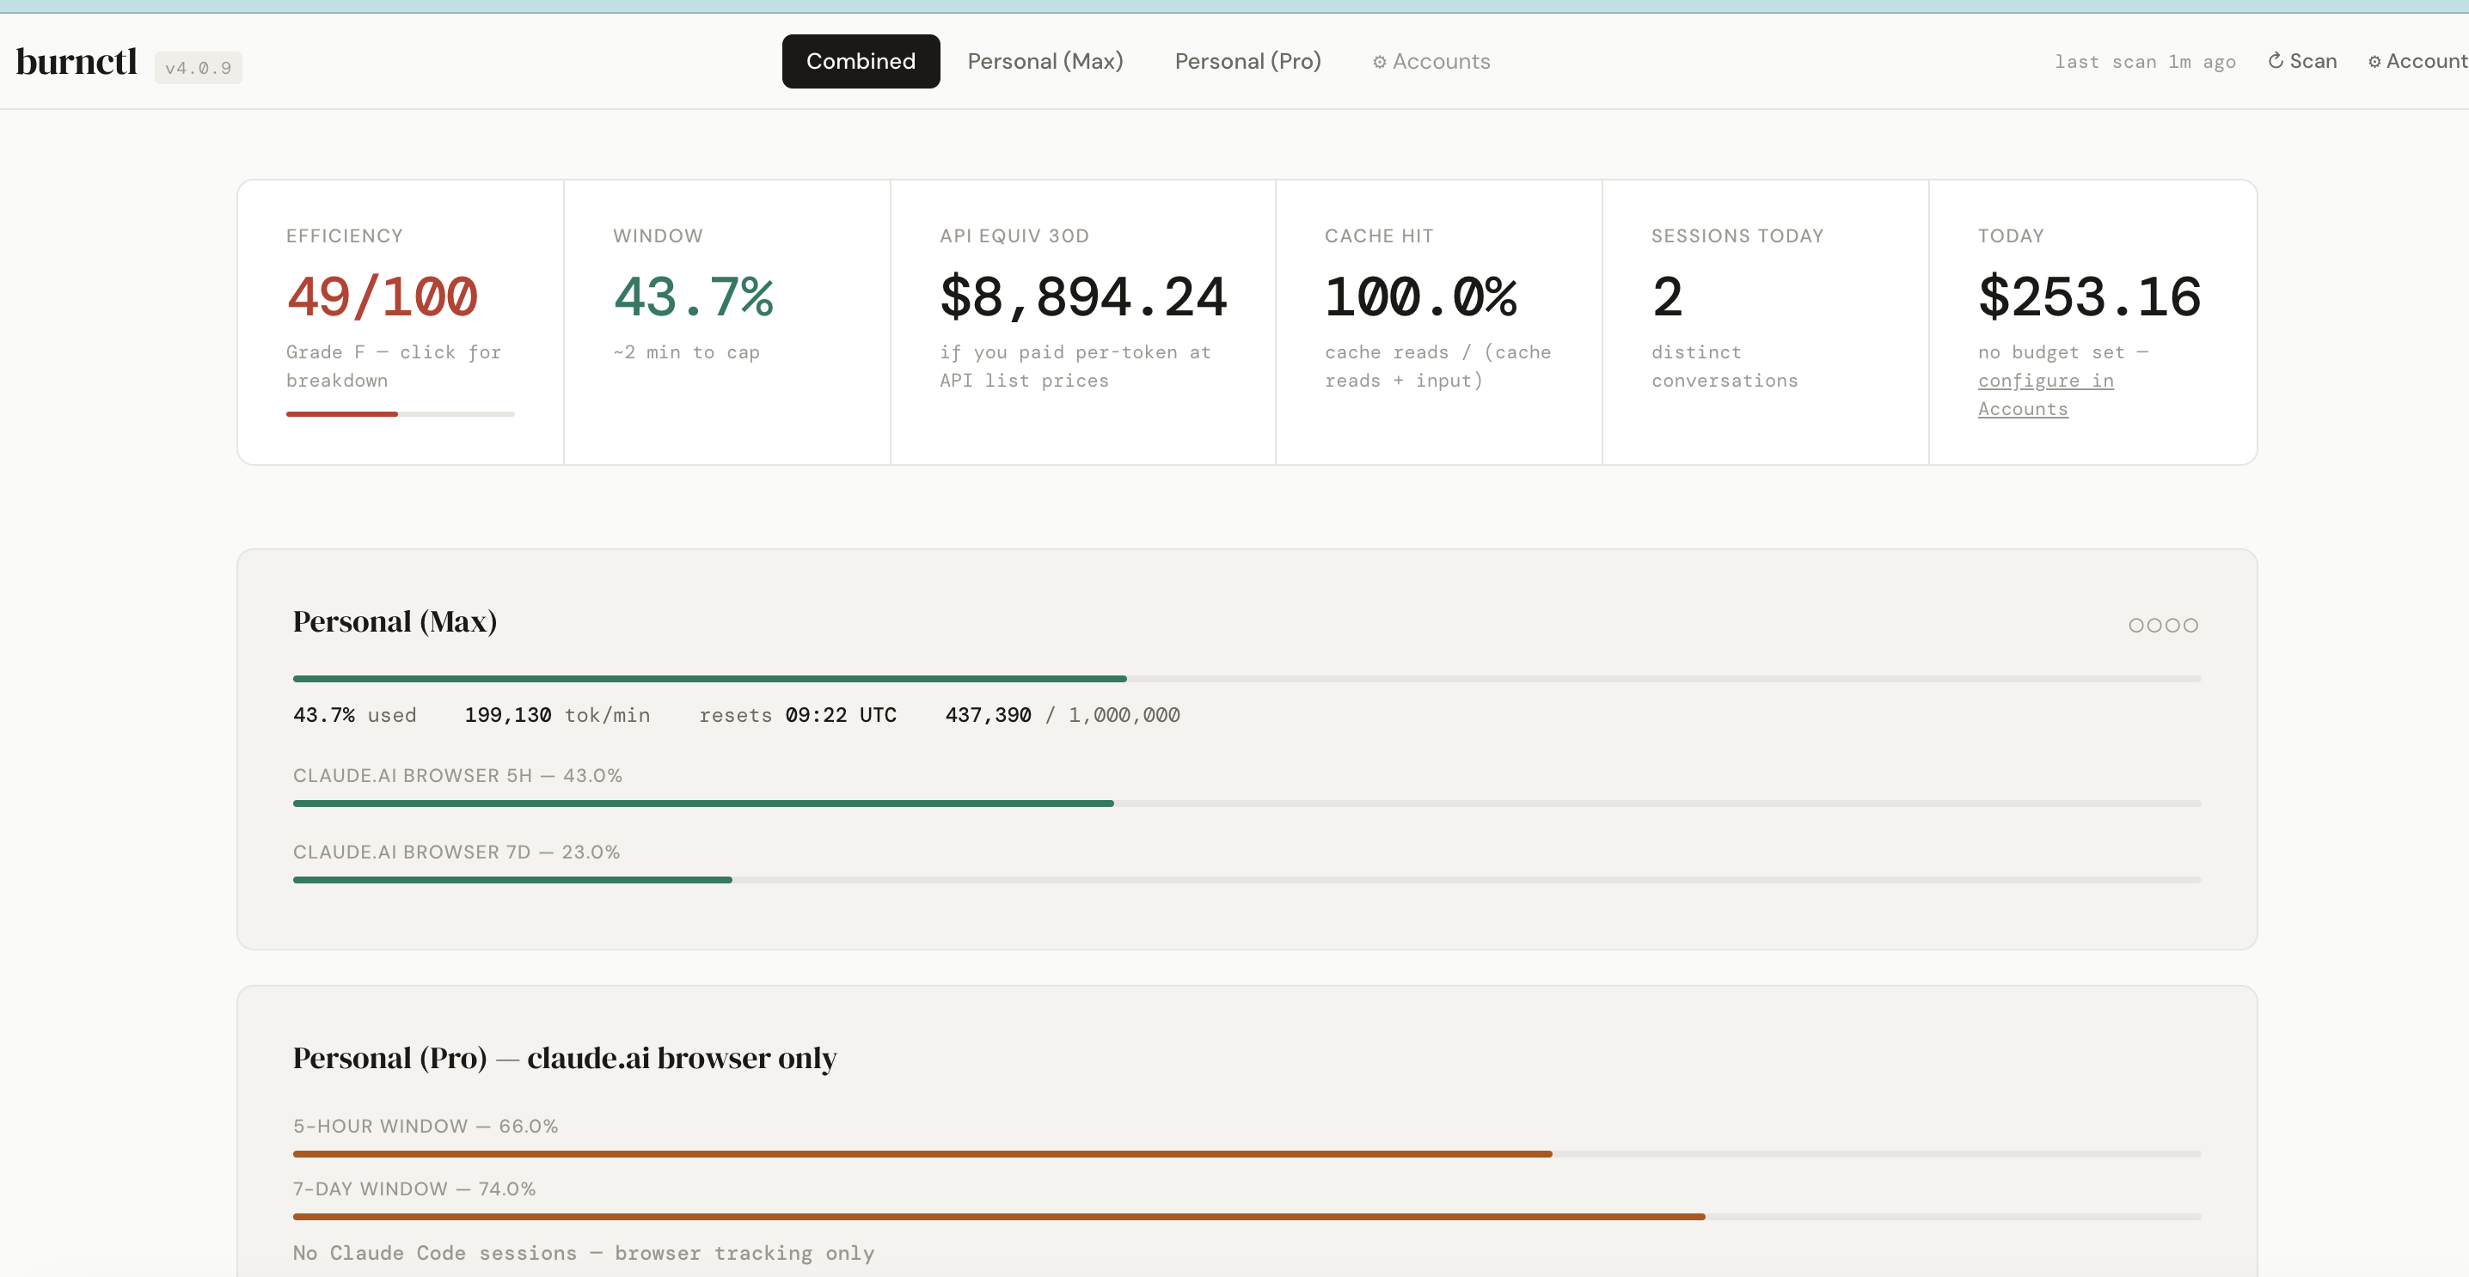Click the 'distinct conversations' caption
The width and height of the screenshot is (2469, 1277).
click(x=1725, y=366)
